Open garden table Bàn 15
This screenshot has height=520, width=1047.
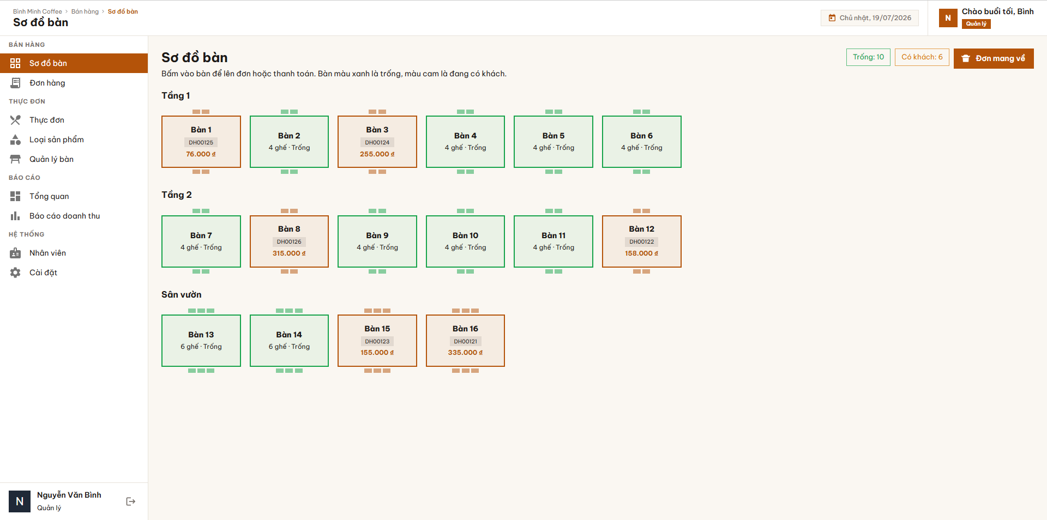coord(377,341)
